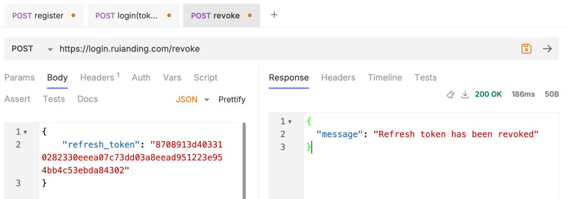Select the Auth tab

point(141,77)
